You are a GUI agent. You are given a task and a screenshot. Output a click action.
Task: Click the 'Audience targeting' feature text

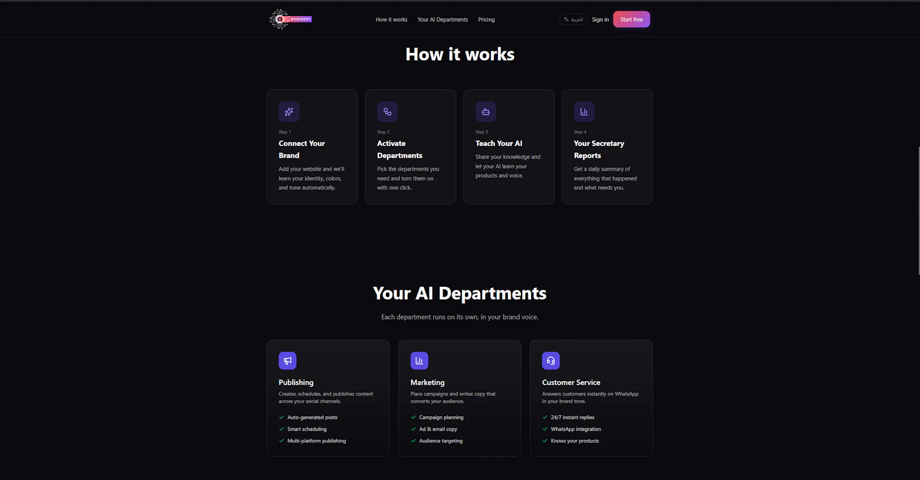441,441
